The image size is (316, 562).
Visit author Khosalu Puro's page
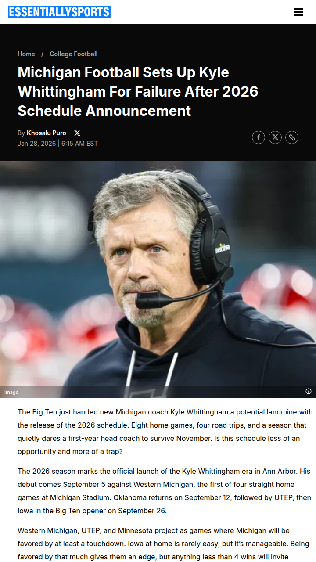(47, 133)
